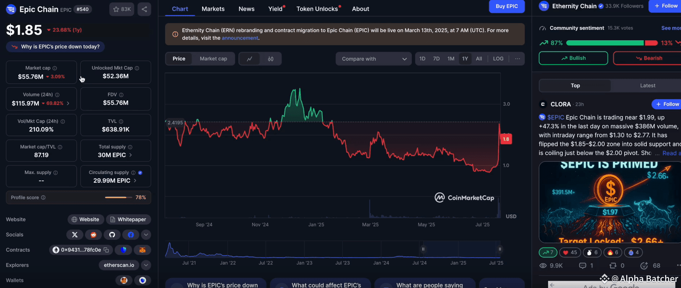Open the Markets tab
This screenshot has width=681, height=288.
213,9
